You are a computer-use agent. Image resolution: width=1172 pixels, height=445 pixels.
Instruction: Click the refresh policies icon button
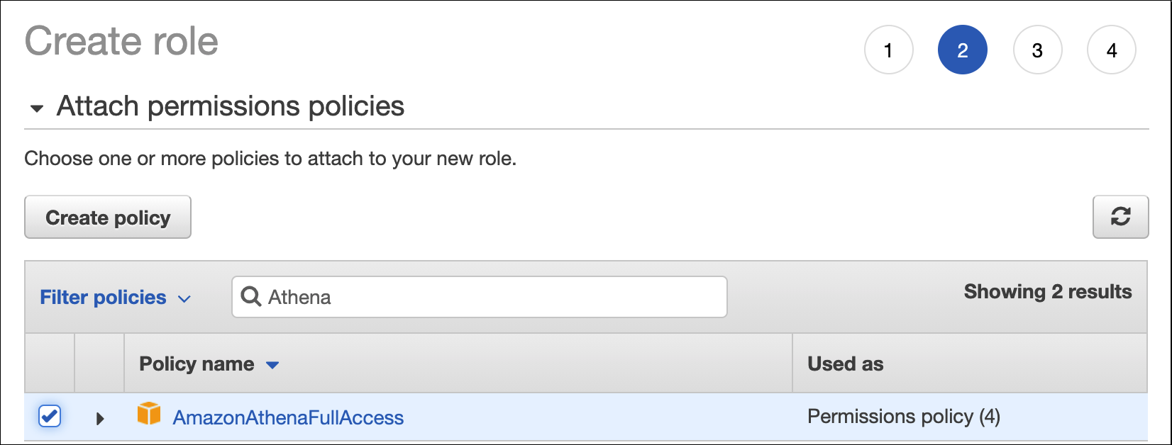[x=1120, y=217]
